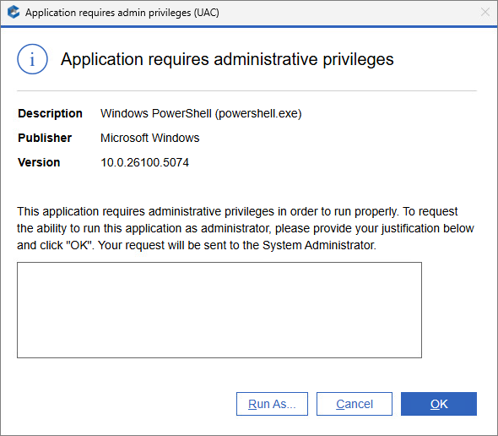
Task: Select the version number 10.0.26100.5074
Action: 145,162
